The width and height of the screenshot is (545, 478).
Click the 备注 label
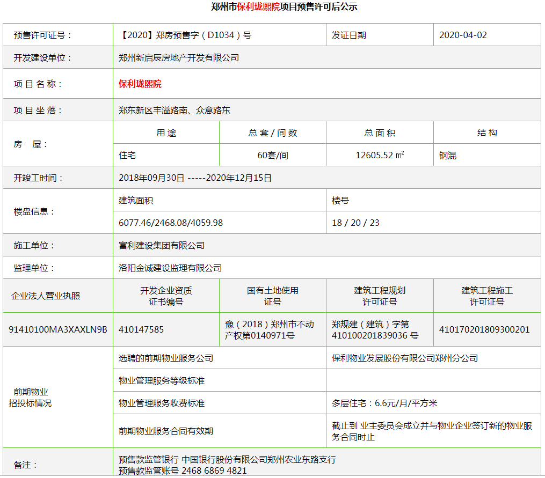25,465
